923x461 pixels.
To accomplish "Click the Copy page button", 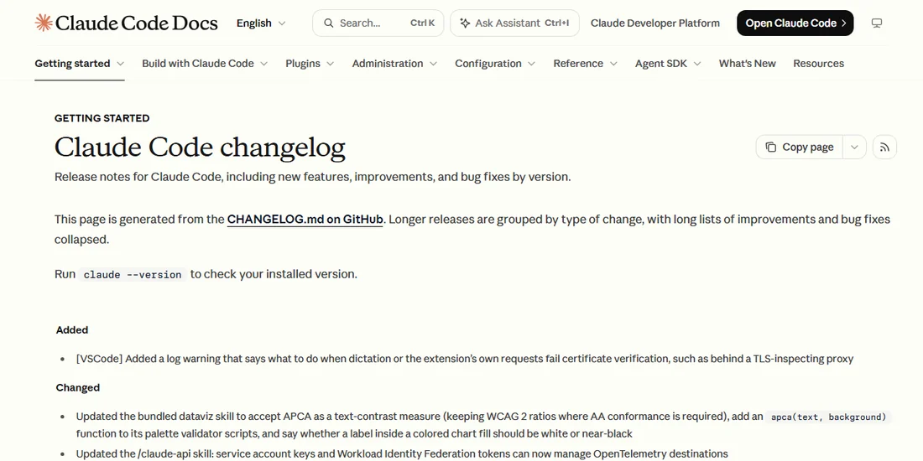I will point(800,147).
